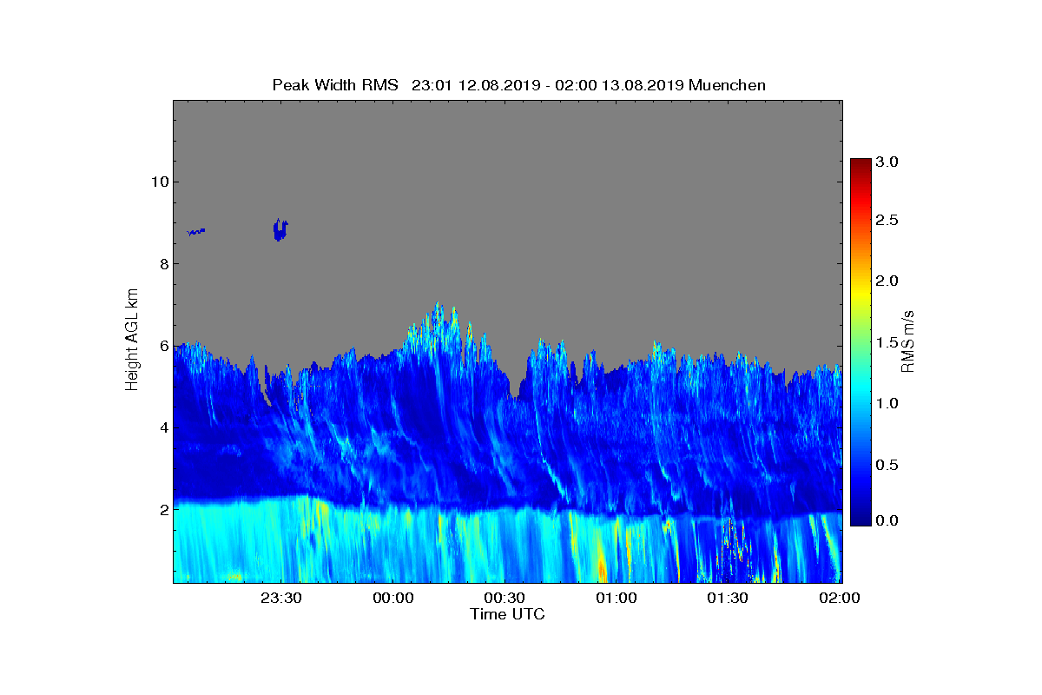Click the 01:00 time tick label

(x=617, y=599)
